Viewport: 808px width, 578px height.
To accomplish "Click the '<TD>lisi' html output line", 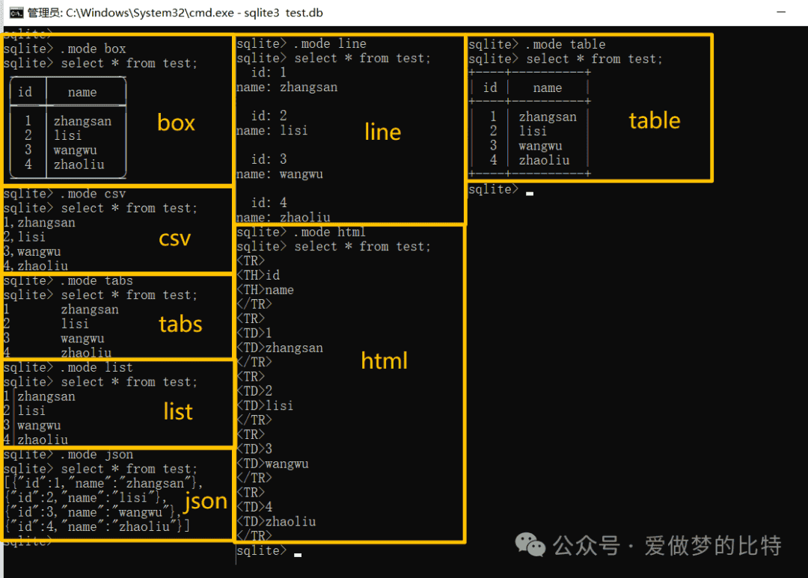I will (x=265, y=406).
